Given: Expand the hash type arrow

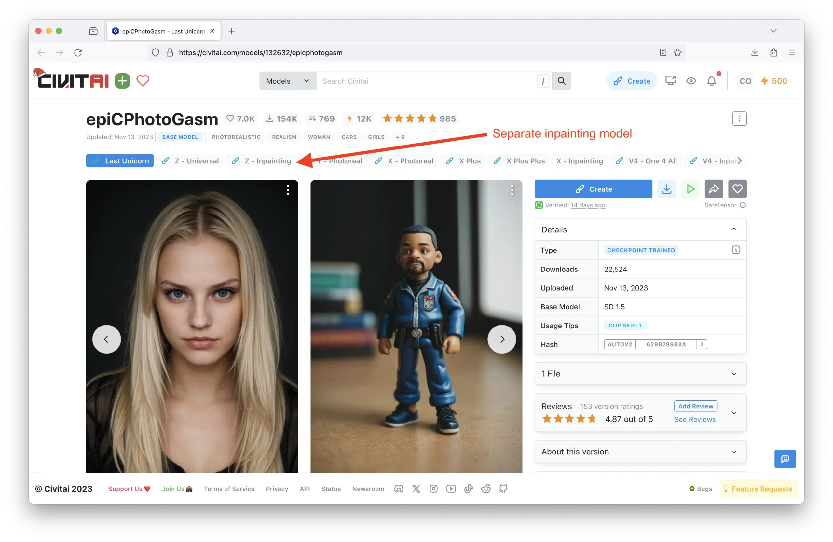Looking at the screenshot, I should coord(702,344).
